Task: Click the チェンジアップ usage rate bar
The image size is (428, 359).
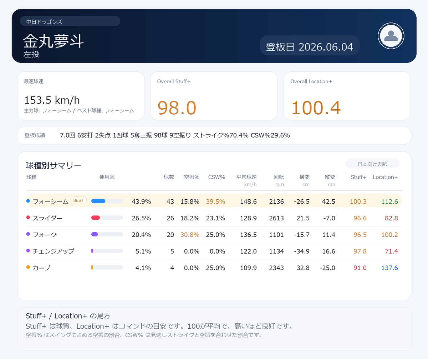Action: coord(107,251)
